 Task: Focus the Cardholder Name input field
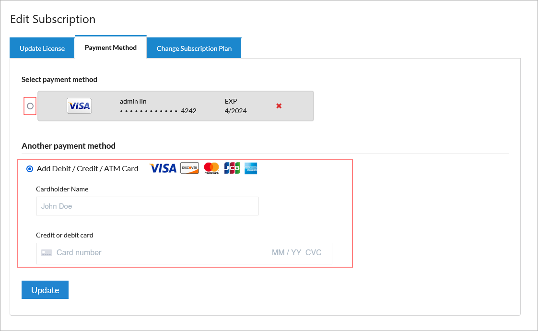click(147, 206)
